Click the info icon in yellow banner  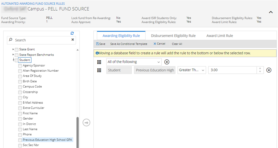[97, 53]
